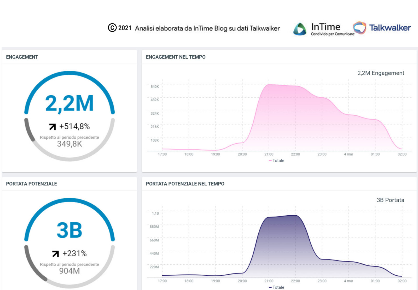Click the ENGAGEMENT panel title

(x=22, y=57)
